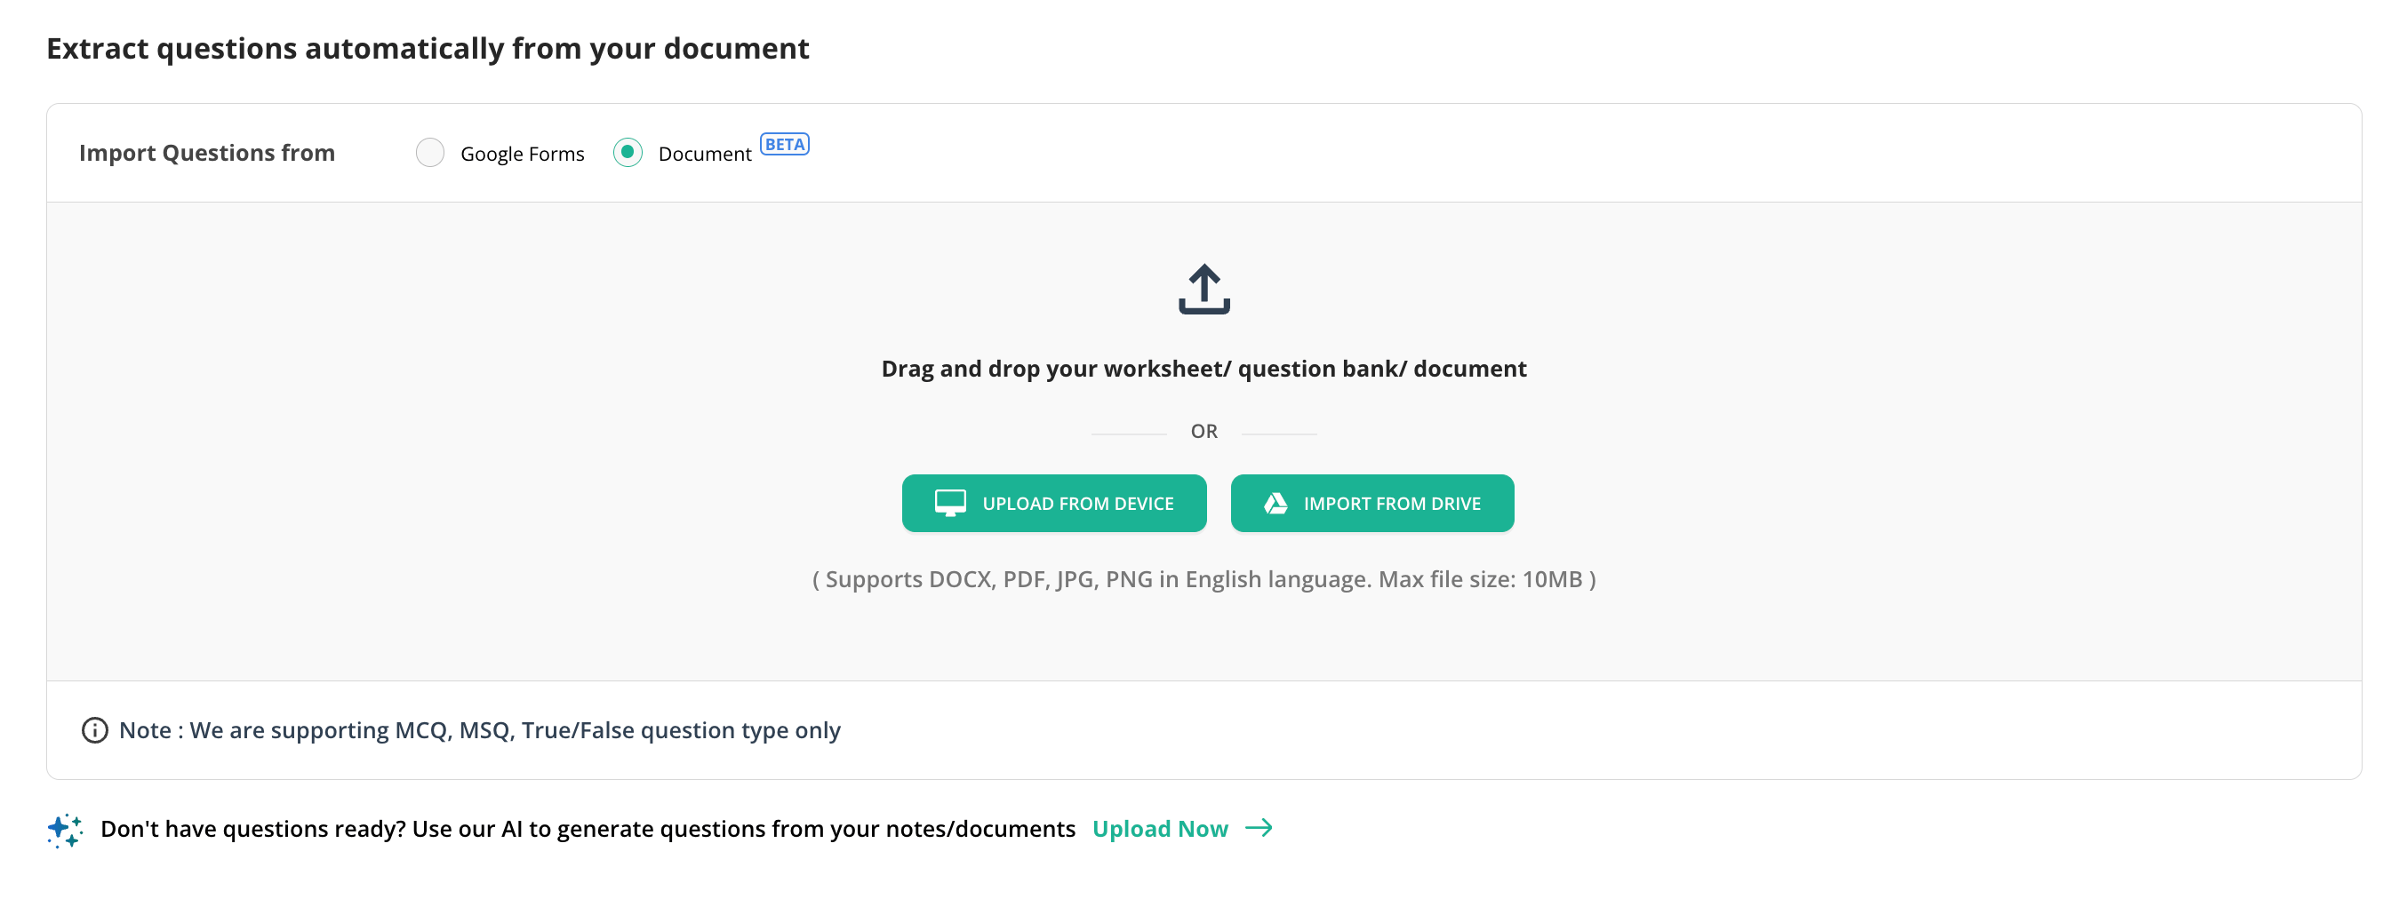Click the AI sparkle icon

(x=65, y=829)
